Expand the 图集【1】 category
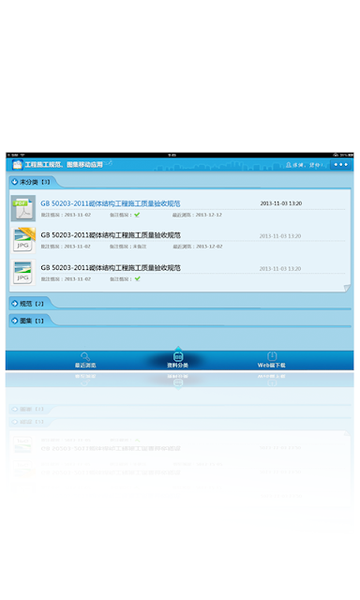The image size is (360, 600). point(27,321)
